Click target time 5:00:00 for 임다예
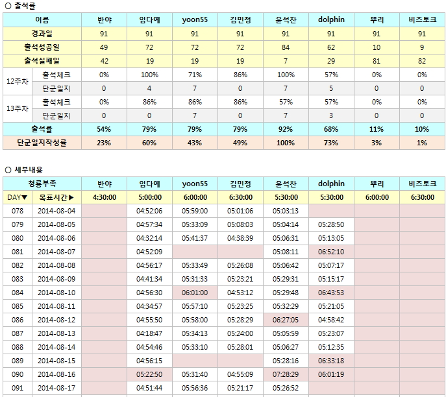This screenshot has height=397, width=446. click(149, 197)
